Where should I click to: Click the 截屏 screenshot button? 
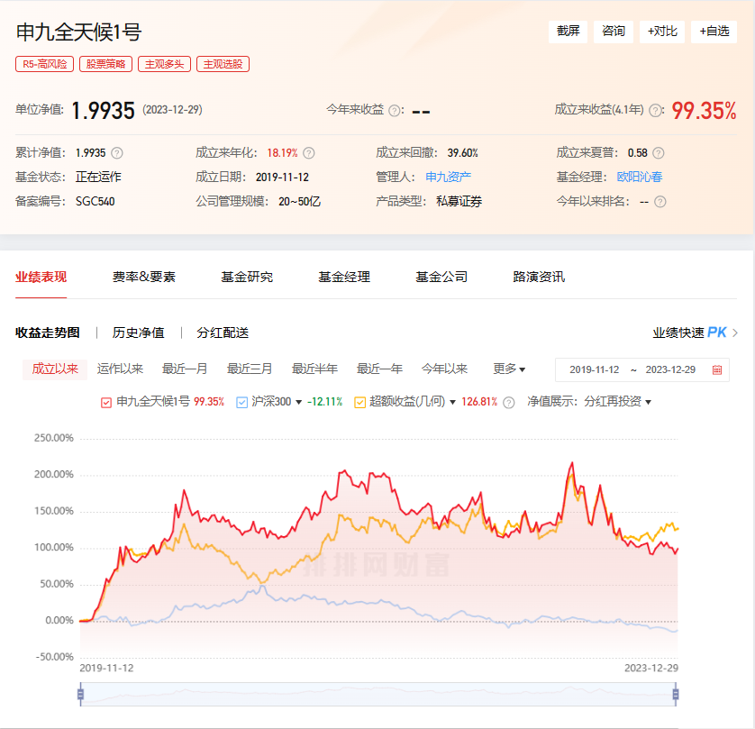568,32
